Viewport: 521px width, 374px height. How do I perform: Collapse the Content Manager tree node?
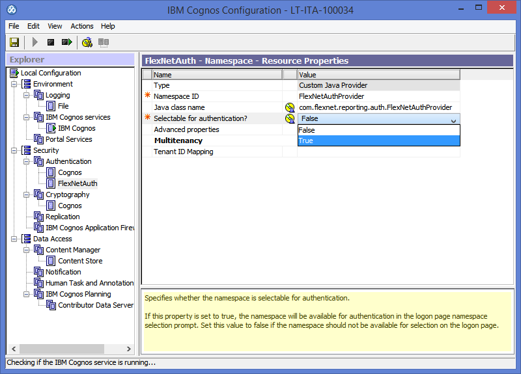(26, 250)
